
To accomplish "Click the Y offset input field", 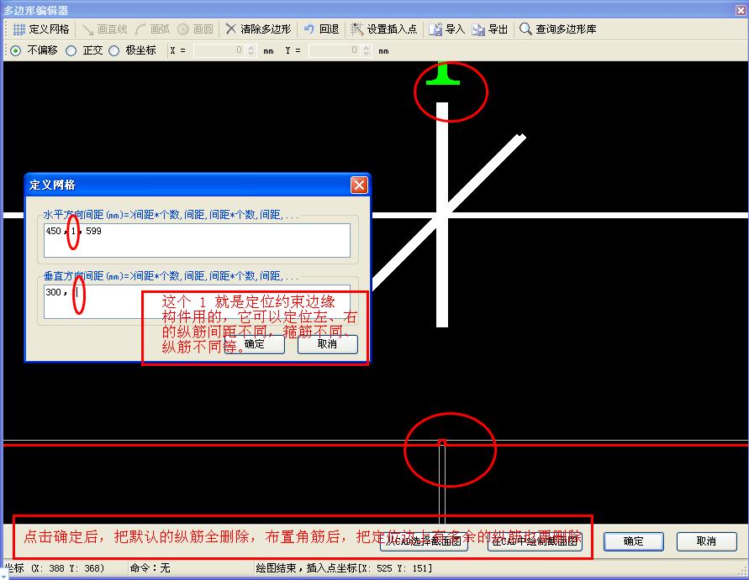I will pyautogui.click(x=335, y=50).
